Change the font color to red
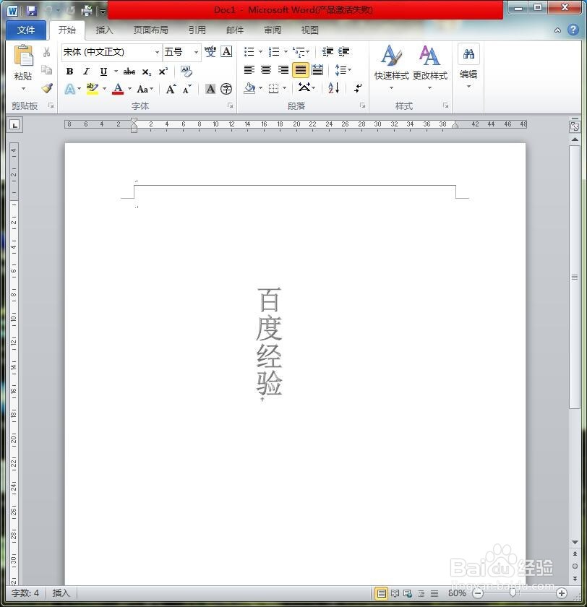This screenshot has height=607, width=587. click(117, 88)
